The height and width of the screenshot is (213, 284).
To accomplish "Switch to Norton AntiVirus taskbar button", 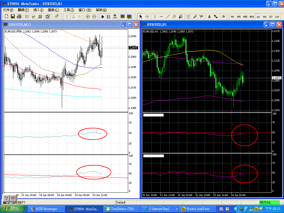I will [197, 209].
